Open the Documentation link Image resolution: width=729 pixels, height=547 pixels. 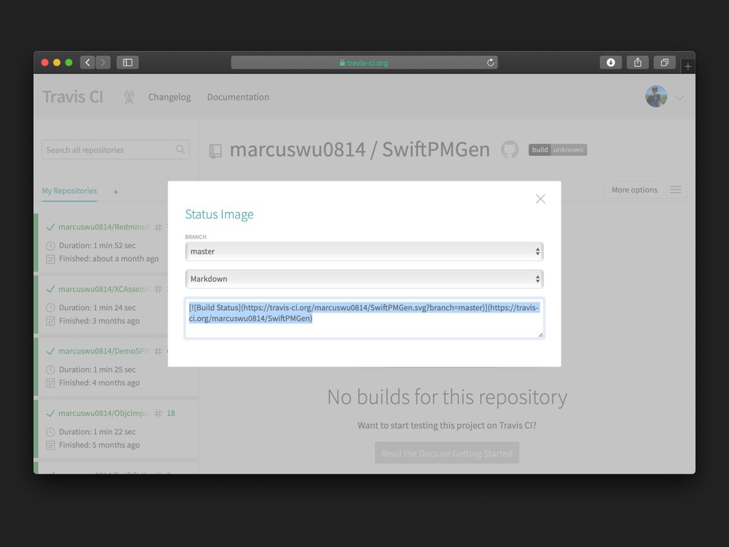(x=238, y=97)
